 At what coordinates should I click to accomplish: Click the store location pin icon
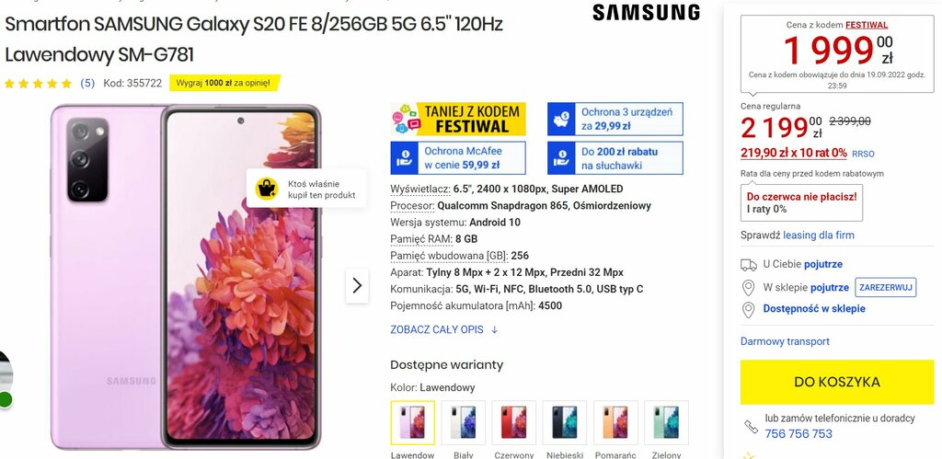point(748,288)
